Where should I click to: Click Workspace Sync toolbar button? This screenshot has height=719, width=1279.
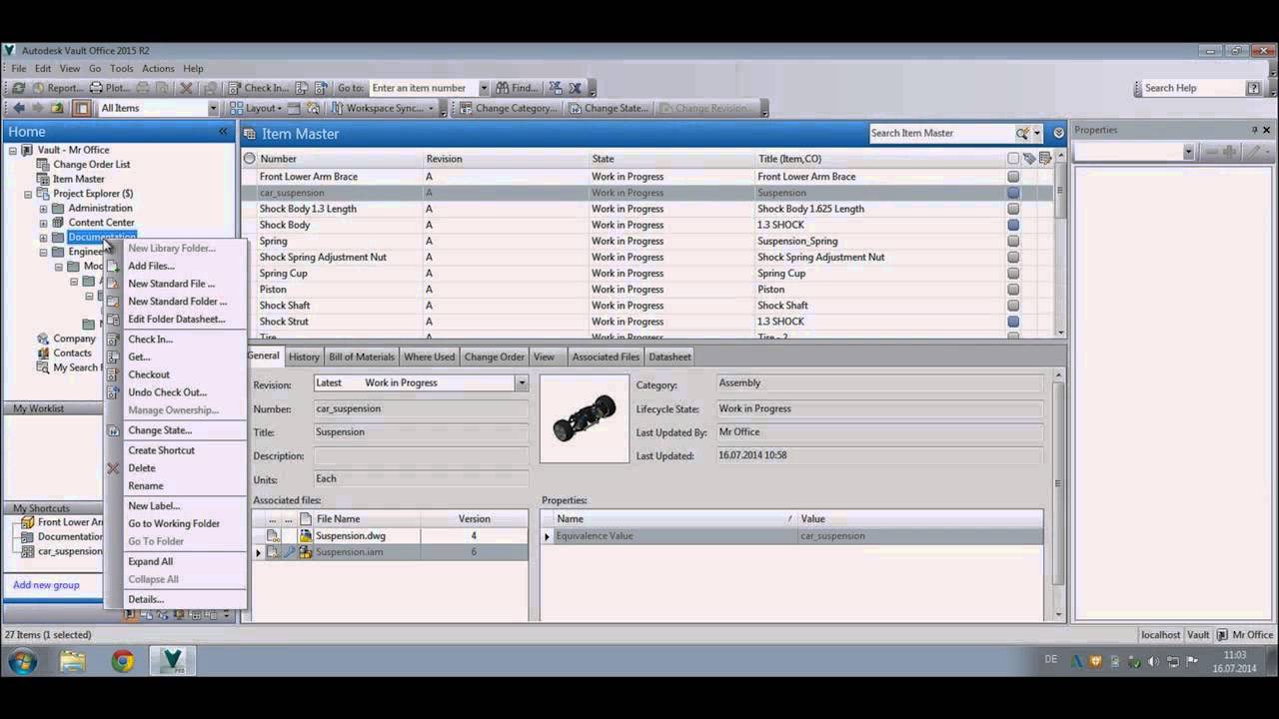pos(384,108)
